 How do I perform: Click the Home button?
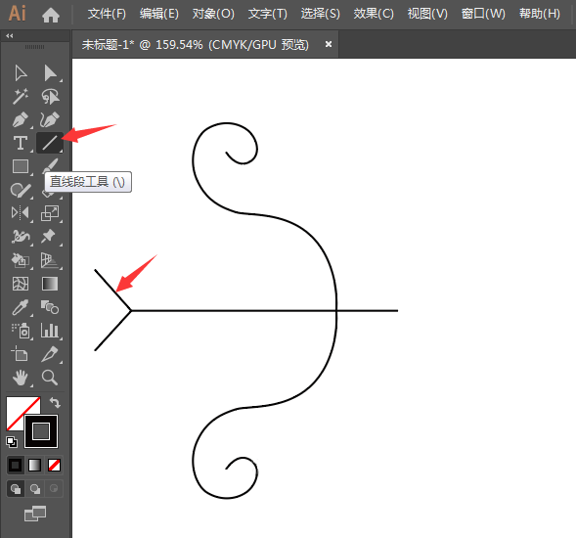51,15
